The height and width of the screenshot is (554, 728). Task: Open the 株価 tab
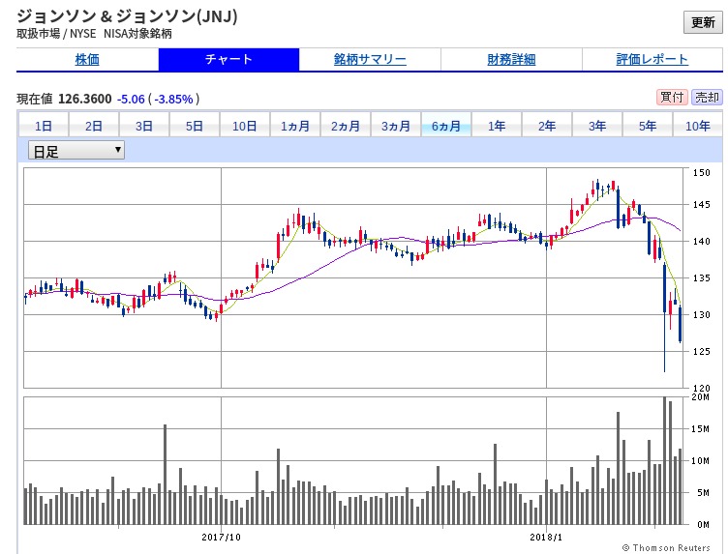tap(87, 59)
